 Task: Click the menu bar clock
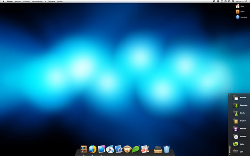coord(240,2)
